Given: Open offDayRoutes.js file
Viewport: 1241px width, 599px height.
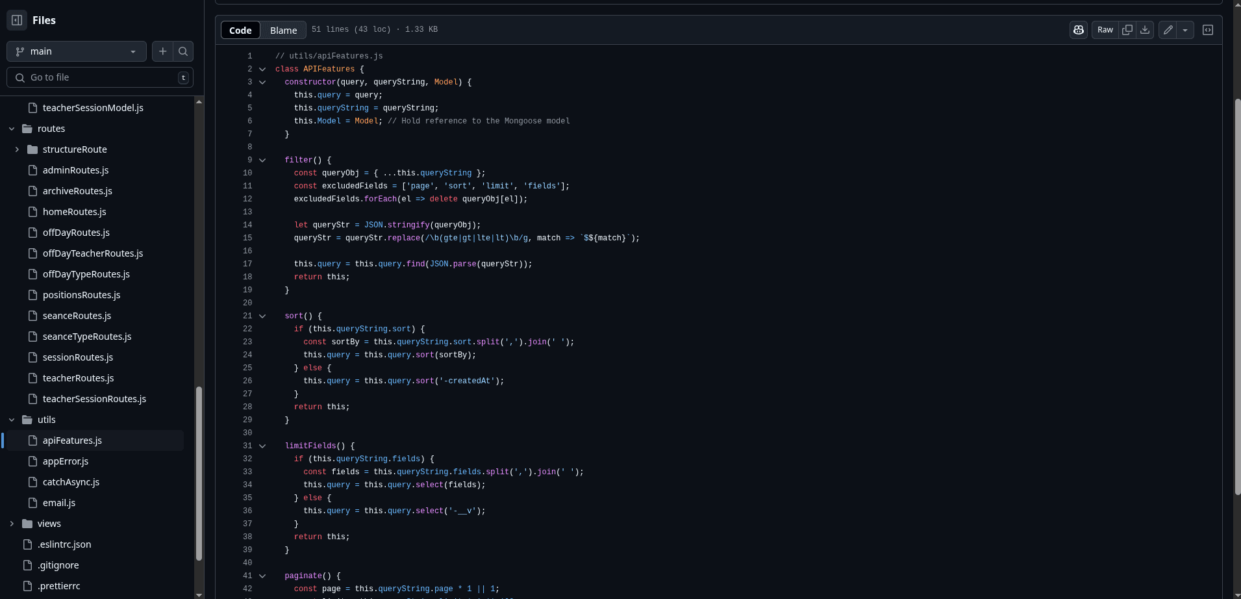Looking at the screenshot, I should click(76, 233).
